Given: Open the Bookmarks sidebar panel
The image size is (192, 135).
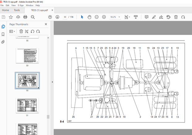Looking at the screenshot, I should [3, 34].
